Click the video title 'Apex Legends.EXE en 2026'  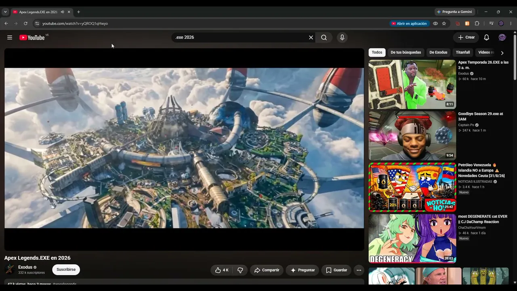click(x=37, y=258)
